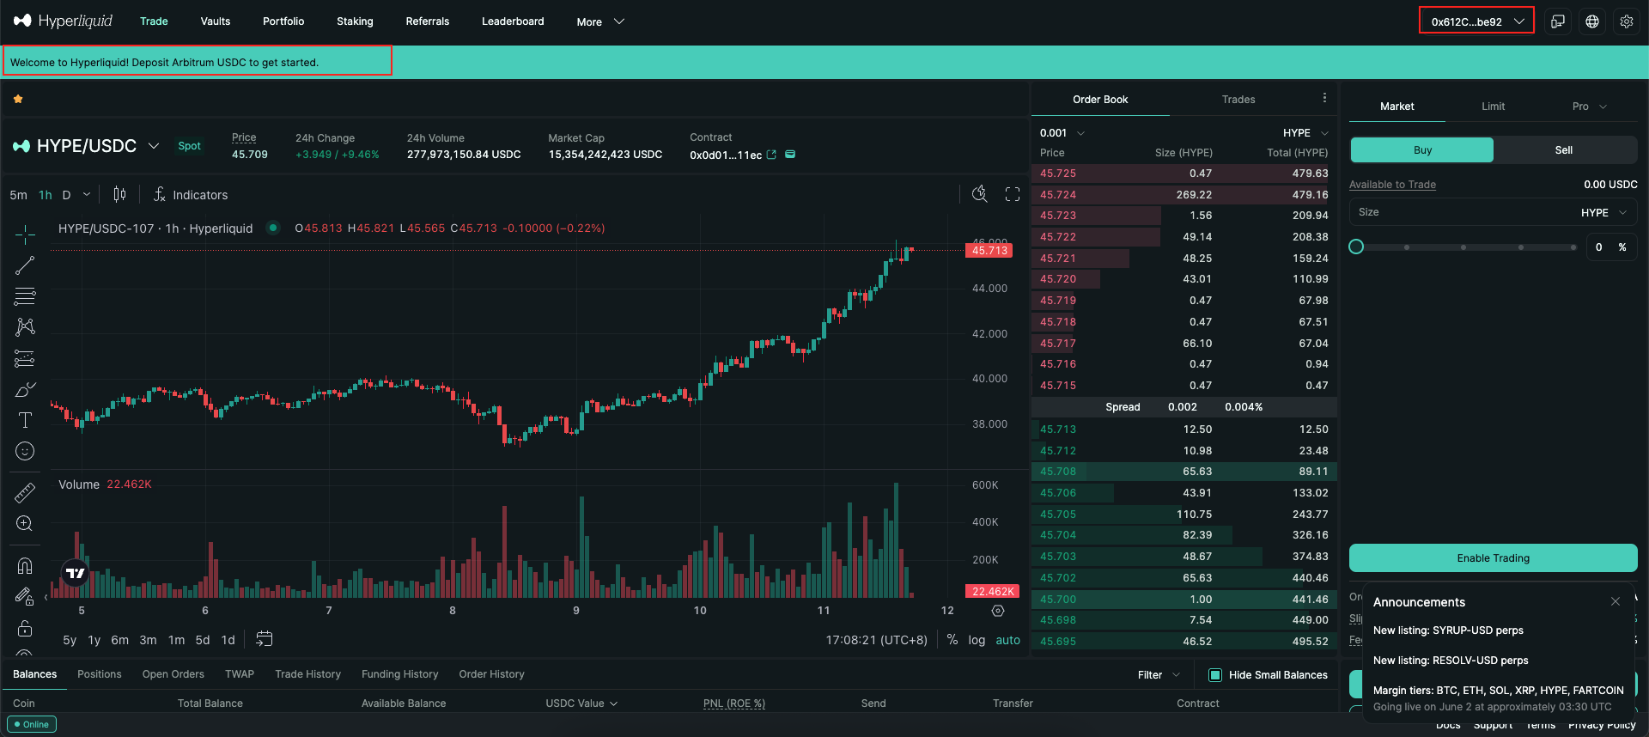Open the balances Filter dropdown

coord(1159,675)
